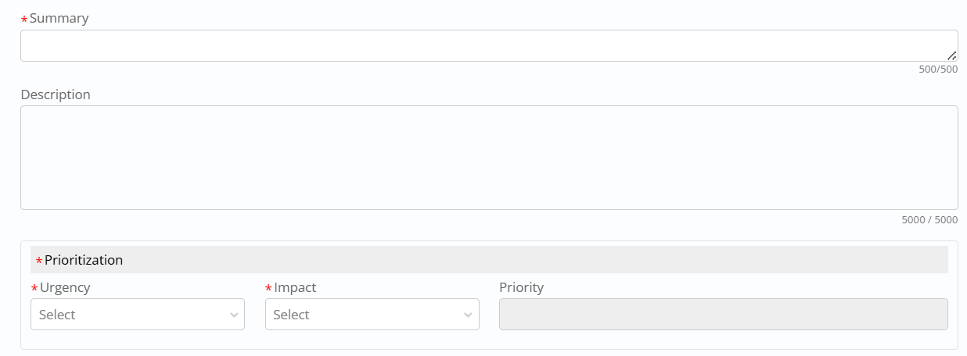Focus the Summary text field
This screenshot has height=356, width=967.
485,46
